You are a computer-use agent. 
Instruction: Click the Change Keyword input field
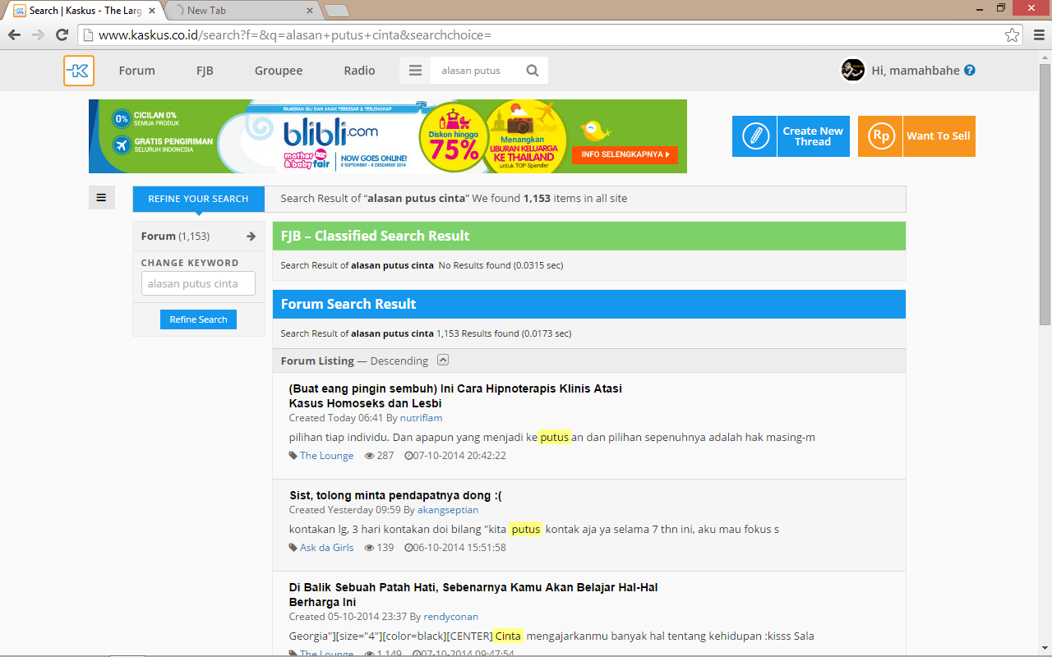[x=198, y=283]
